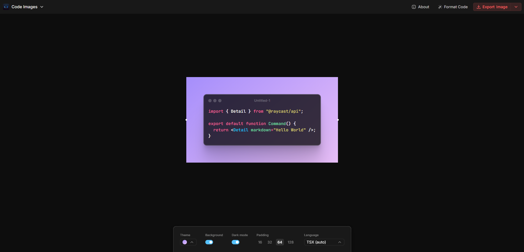Click the About info icon

(414, 7)
